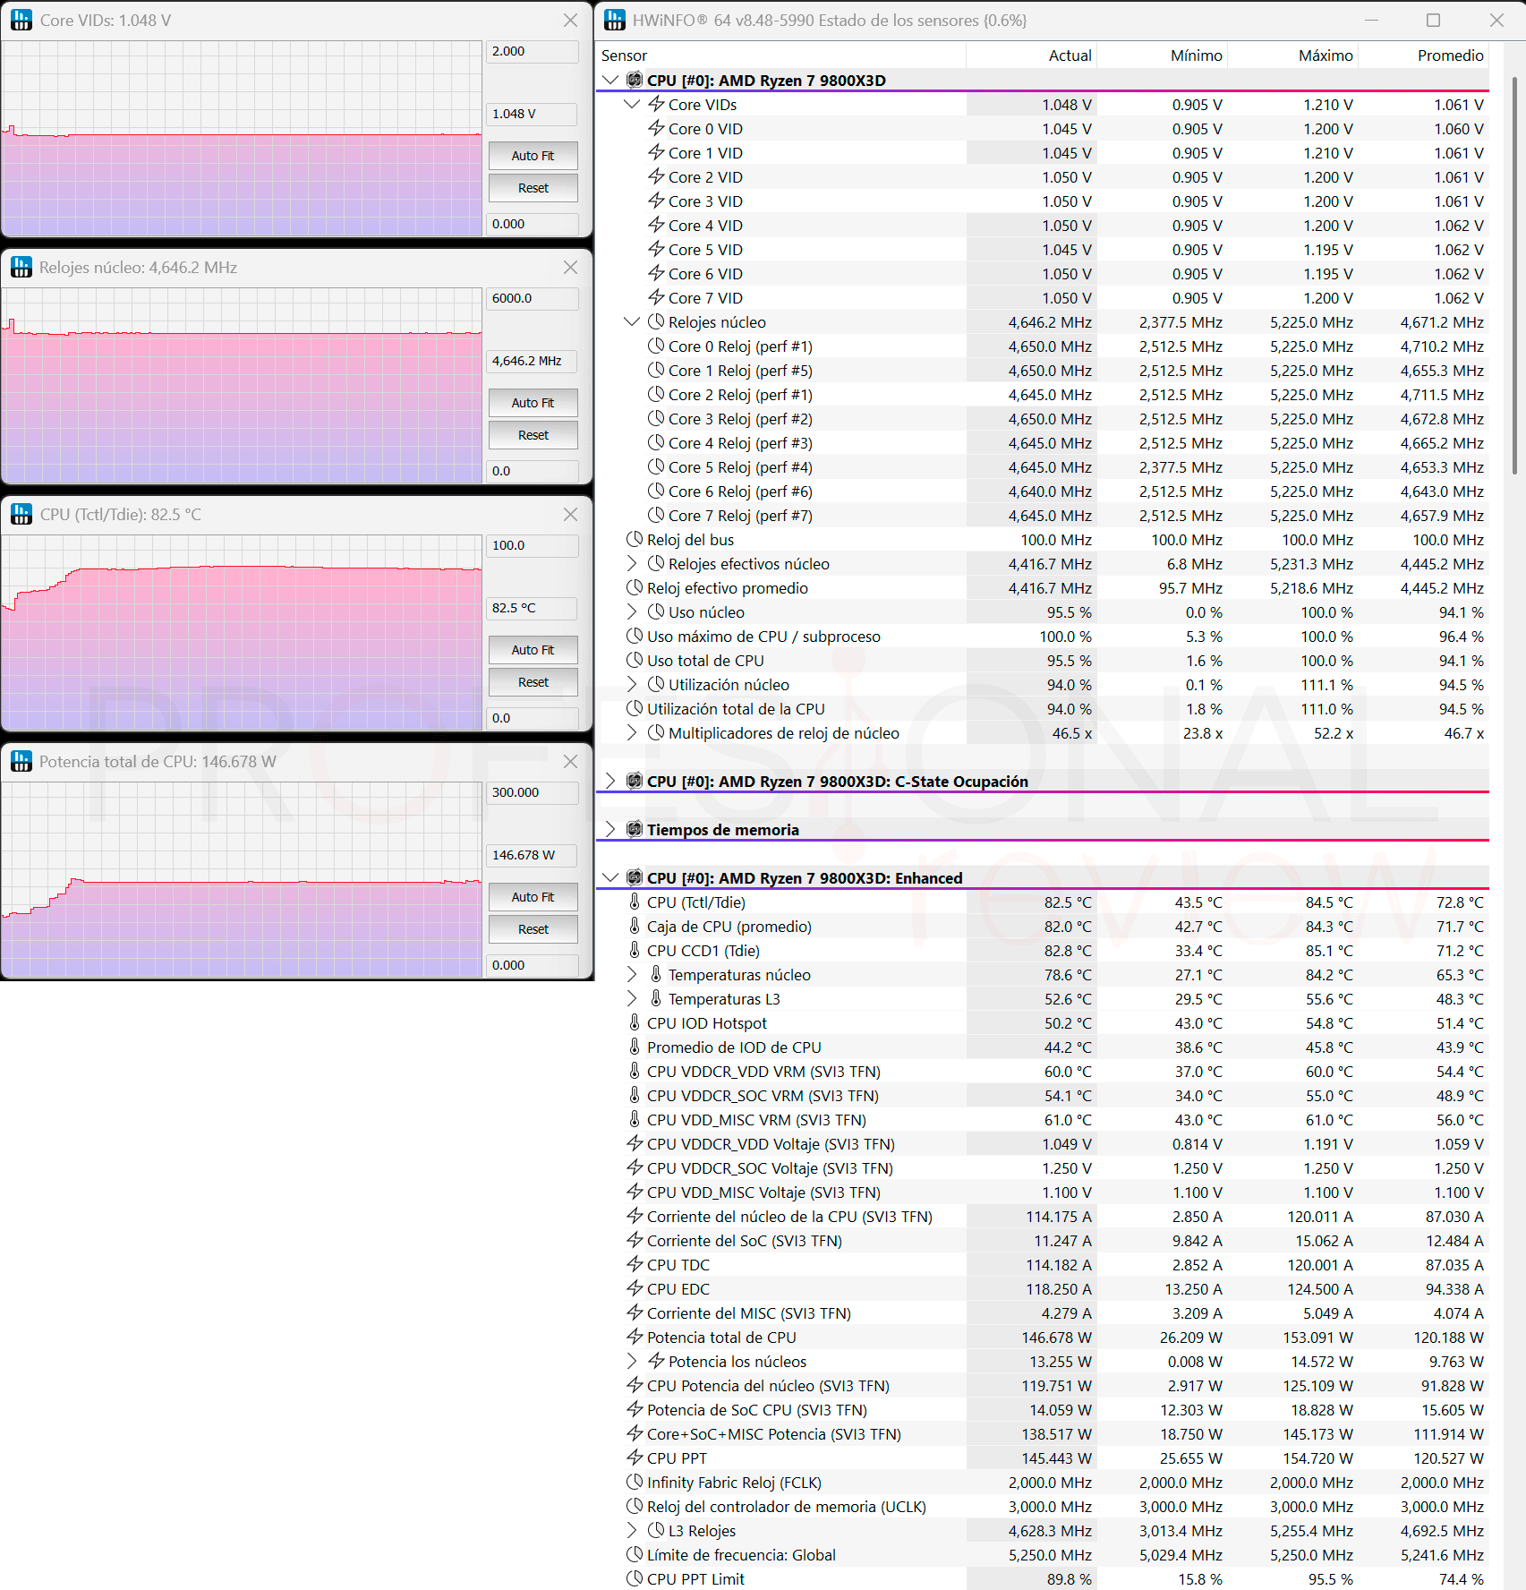Click the thermometer icon beside CPU (Tctl/Tdie)
This screenshot has height=1590, width=1526.
[635, 902]
